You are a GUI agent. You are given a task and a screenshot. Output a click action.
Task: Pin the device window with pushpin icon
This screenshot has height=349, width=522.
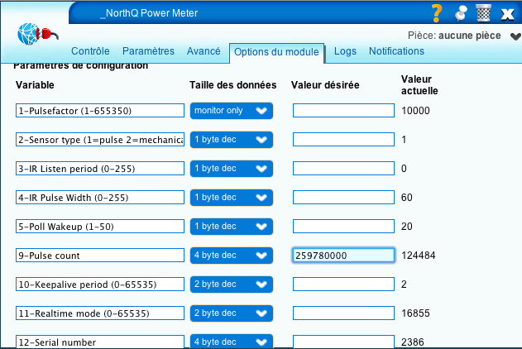tap(461, 13)
